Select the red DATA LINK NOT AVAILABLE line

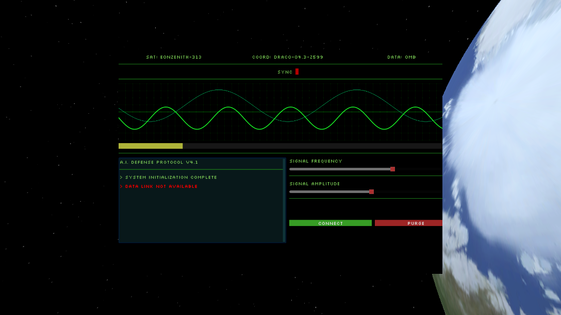pyautogui.click(x=159, y=186)
